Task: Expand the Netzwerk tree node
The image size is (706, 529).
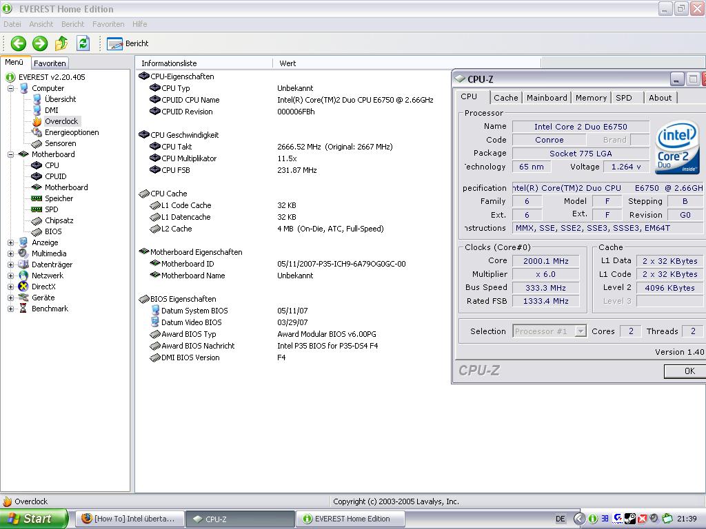Action: (x=10, y=276)
